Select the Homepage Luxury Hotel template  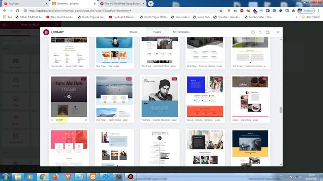coord(69,52)
